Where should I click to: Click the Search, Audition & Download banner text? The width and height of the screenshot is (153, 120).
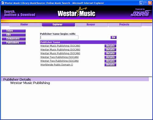point(20,13)
